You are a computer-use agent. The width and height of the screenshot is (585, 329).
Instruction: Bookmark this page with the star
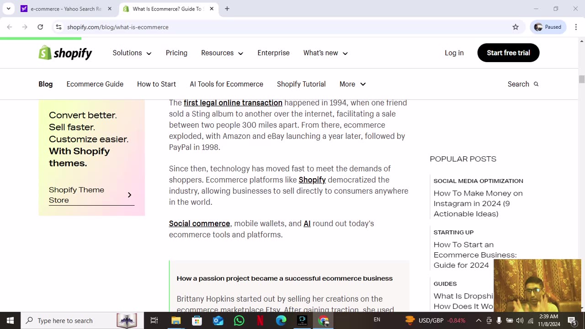pos(516,27)
